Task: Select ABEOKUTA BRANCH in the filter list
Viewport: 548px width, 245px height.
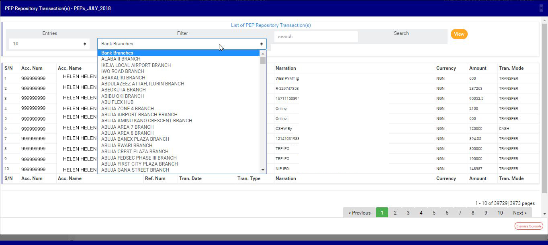Action: [123, 90]
